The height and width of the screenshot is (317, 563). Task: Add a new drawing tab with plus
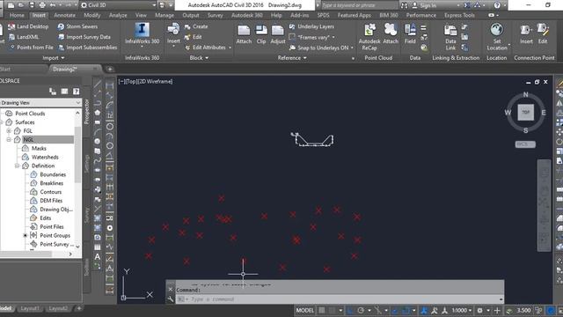[110, 69]
